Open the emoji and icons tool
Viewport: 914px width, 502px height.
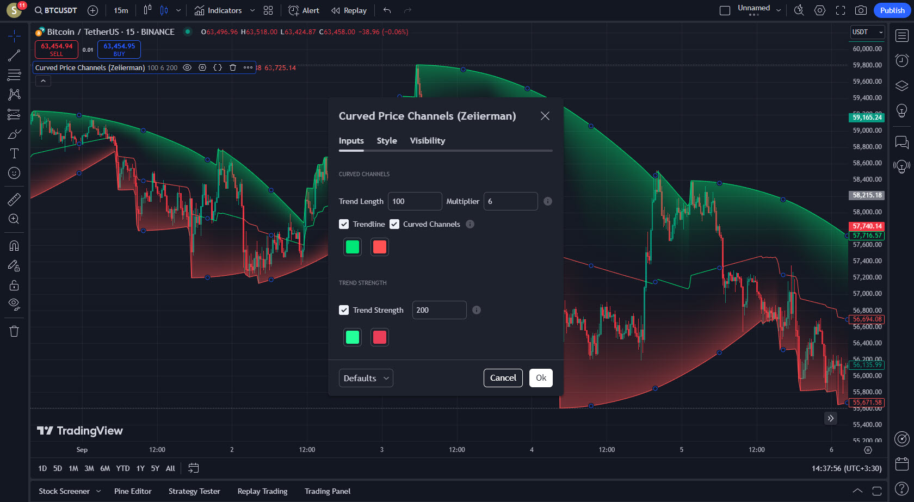pyautogui.click(x=14, y=173)
